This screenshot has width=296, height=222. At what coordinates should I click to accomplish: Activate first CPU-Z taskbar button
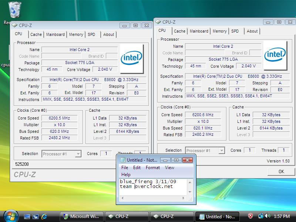[127, 216]
